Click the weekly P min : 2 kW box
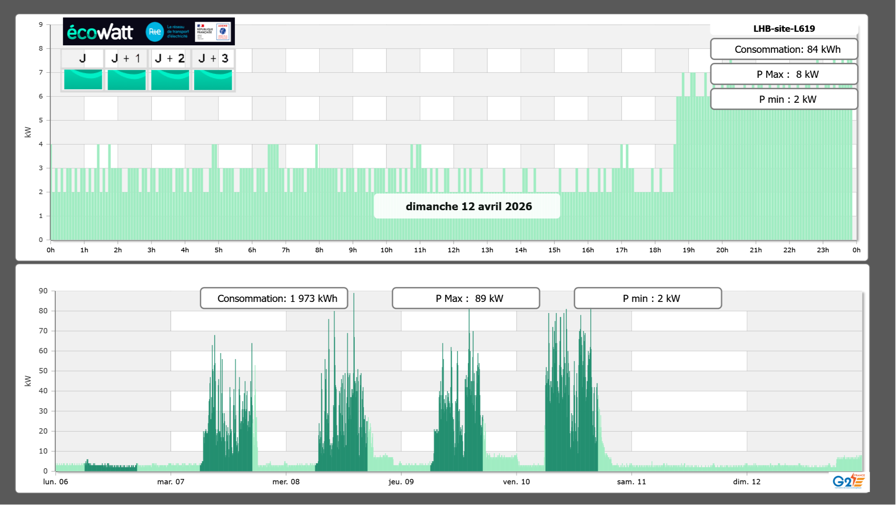Image resolution: width=896 pixels, height=505 pixels. (647, 298)
